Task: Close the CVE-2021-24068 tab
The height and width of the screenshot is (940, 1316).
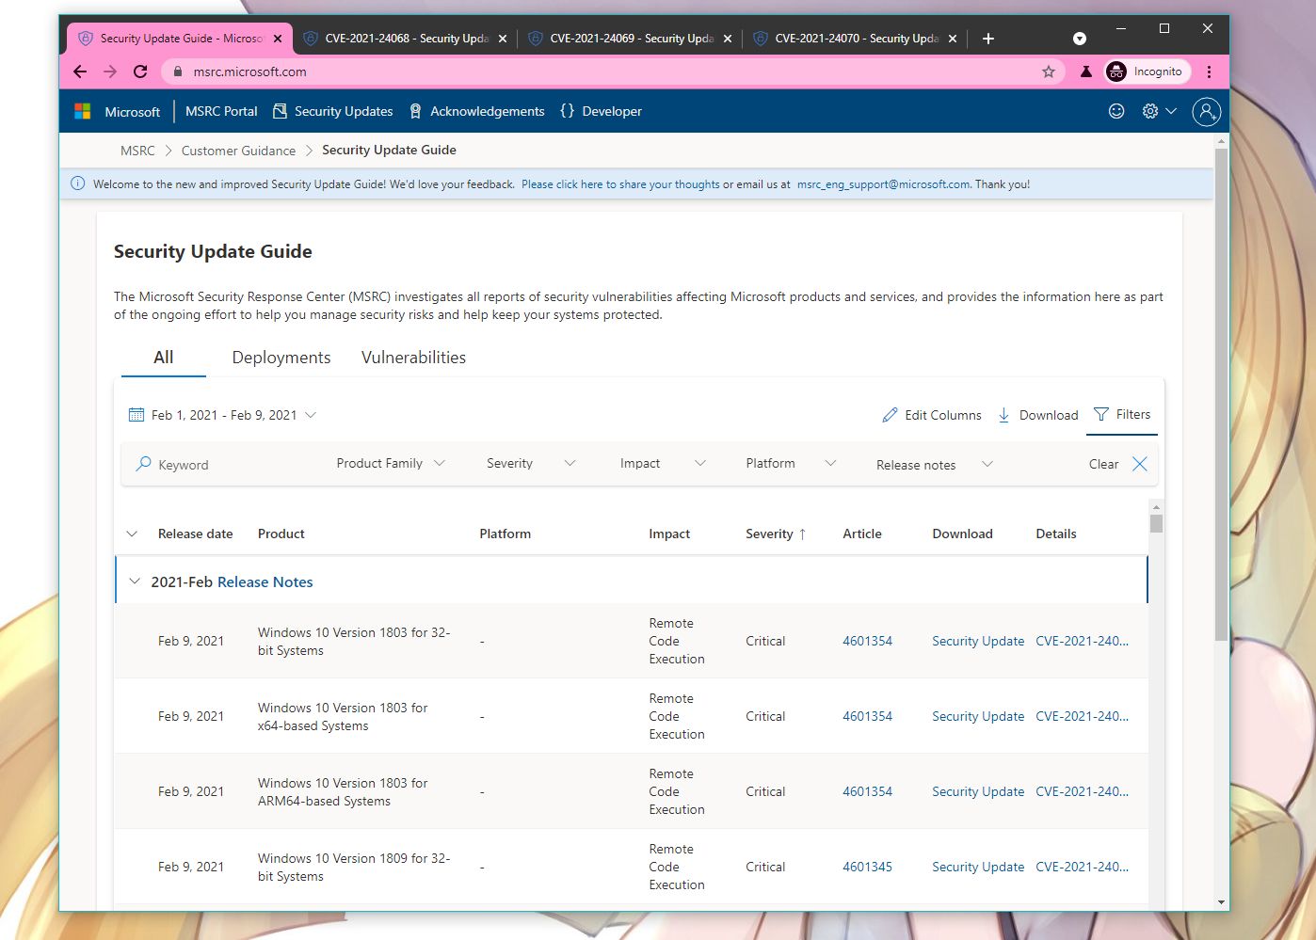Action: tap(503, 39)
